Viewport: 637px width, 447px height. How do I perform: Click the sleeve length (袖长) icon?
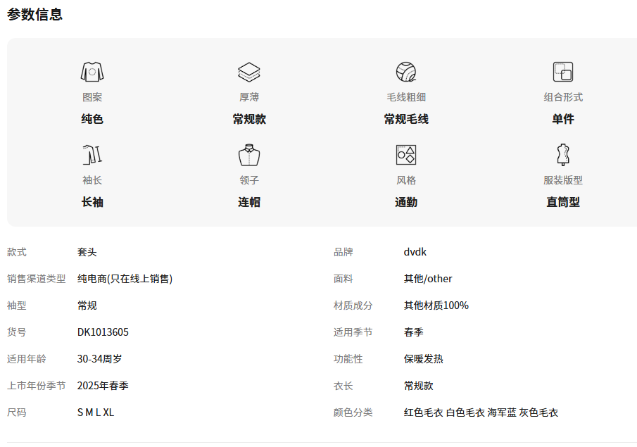(92, 155)
